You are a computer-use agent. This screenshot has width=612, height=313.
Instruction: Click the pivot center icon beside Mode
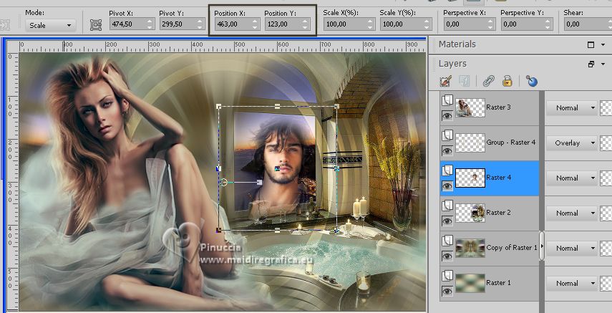pyautogui.click(x=96, y=24)
